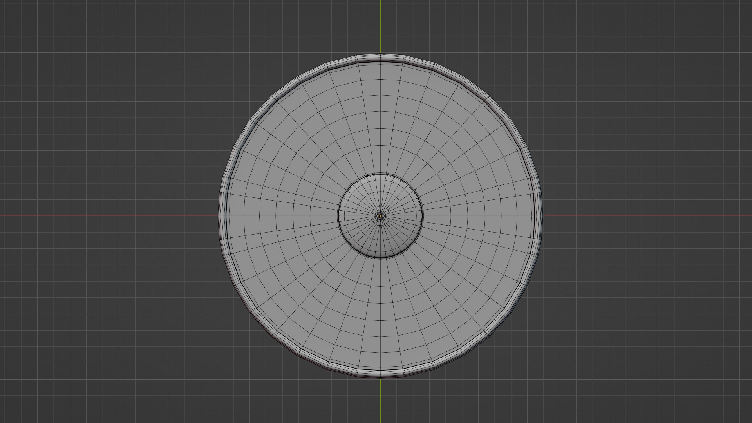752x423 pixels.
Task: Click the red X axis line left of the mesh
Action: coord(110,216)
